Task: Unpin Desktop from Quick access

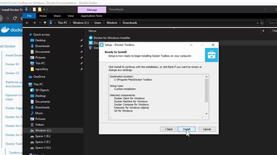Action: tap(81, 40)
